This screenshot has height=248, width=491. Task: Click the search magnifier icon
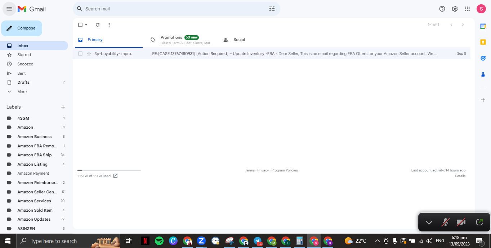[80, 9]
